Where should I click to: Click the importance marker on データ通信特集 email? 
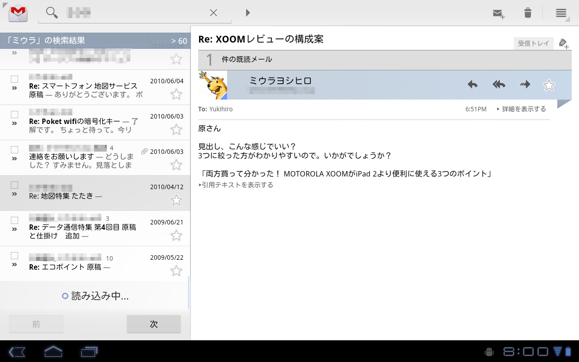click(x=14, y=229)
